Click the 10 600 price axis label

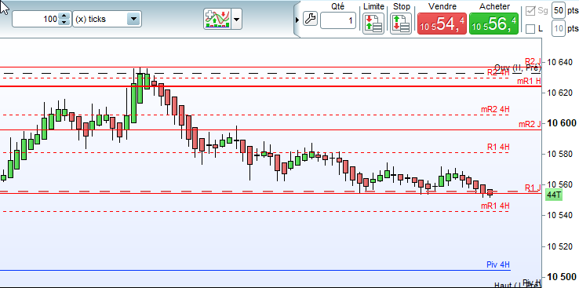pos(562,123)
